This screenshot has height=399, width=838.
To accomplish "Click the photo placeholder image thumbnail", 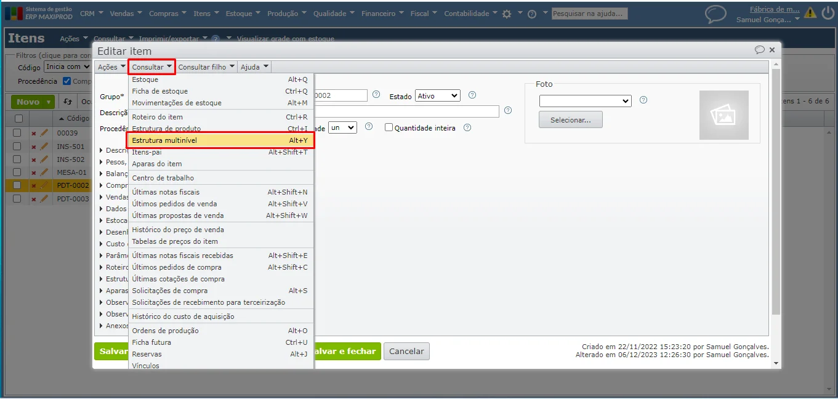I will [723, 115].
